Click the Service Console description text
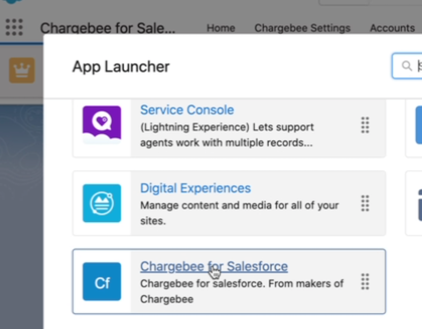Image resolution: width=422 pixels, height=329 pixels. [x=226, y=135]
